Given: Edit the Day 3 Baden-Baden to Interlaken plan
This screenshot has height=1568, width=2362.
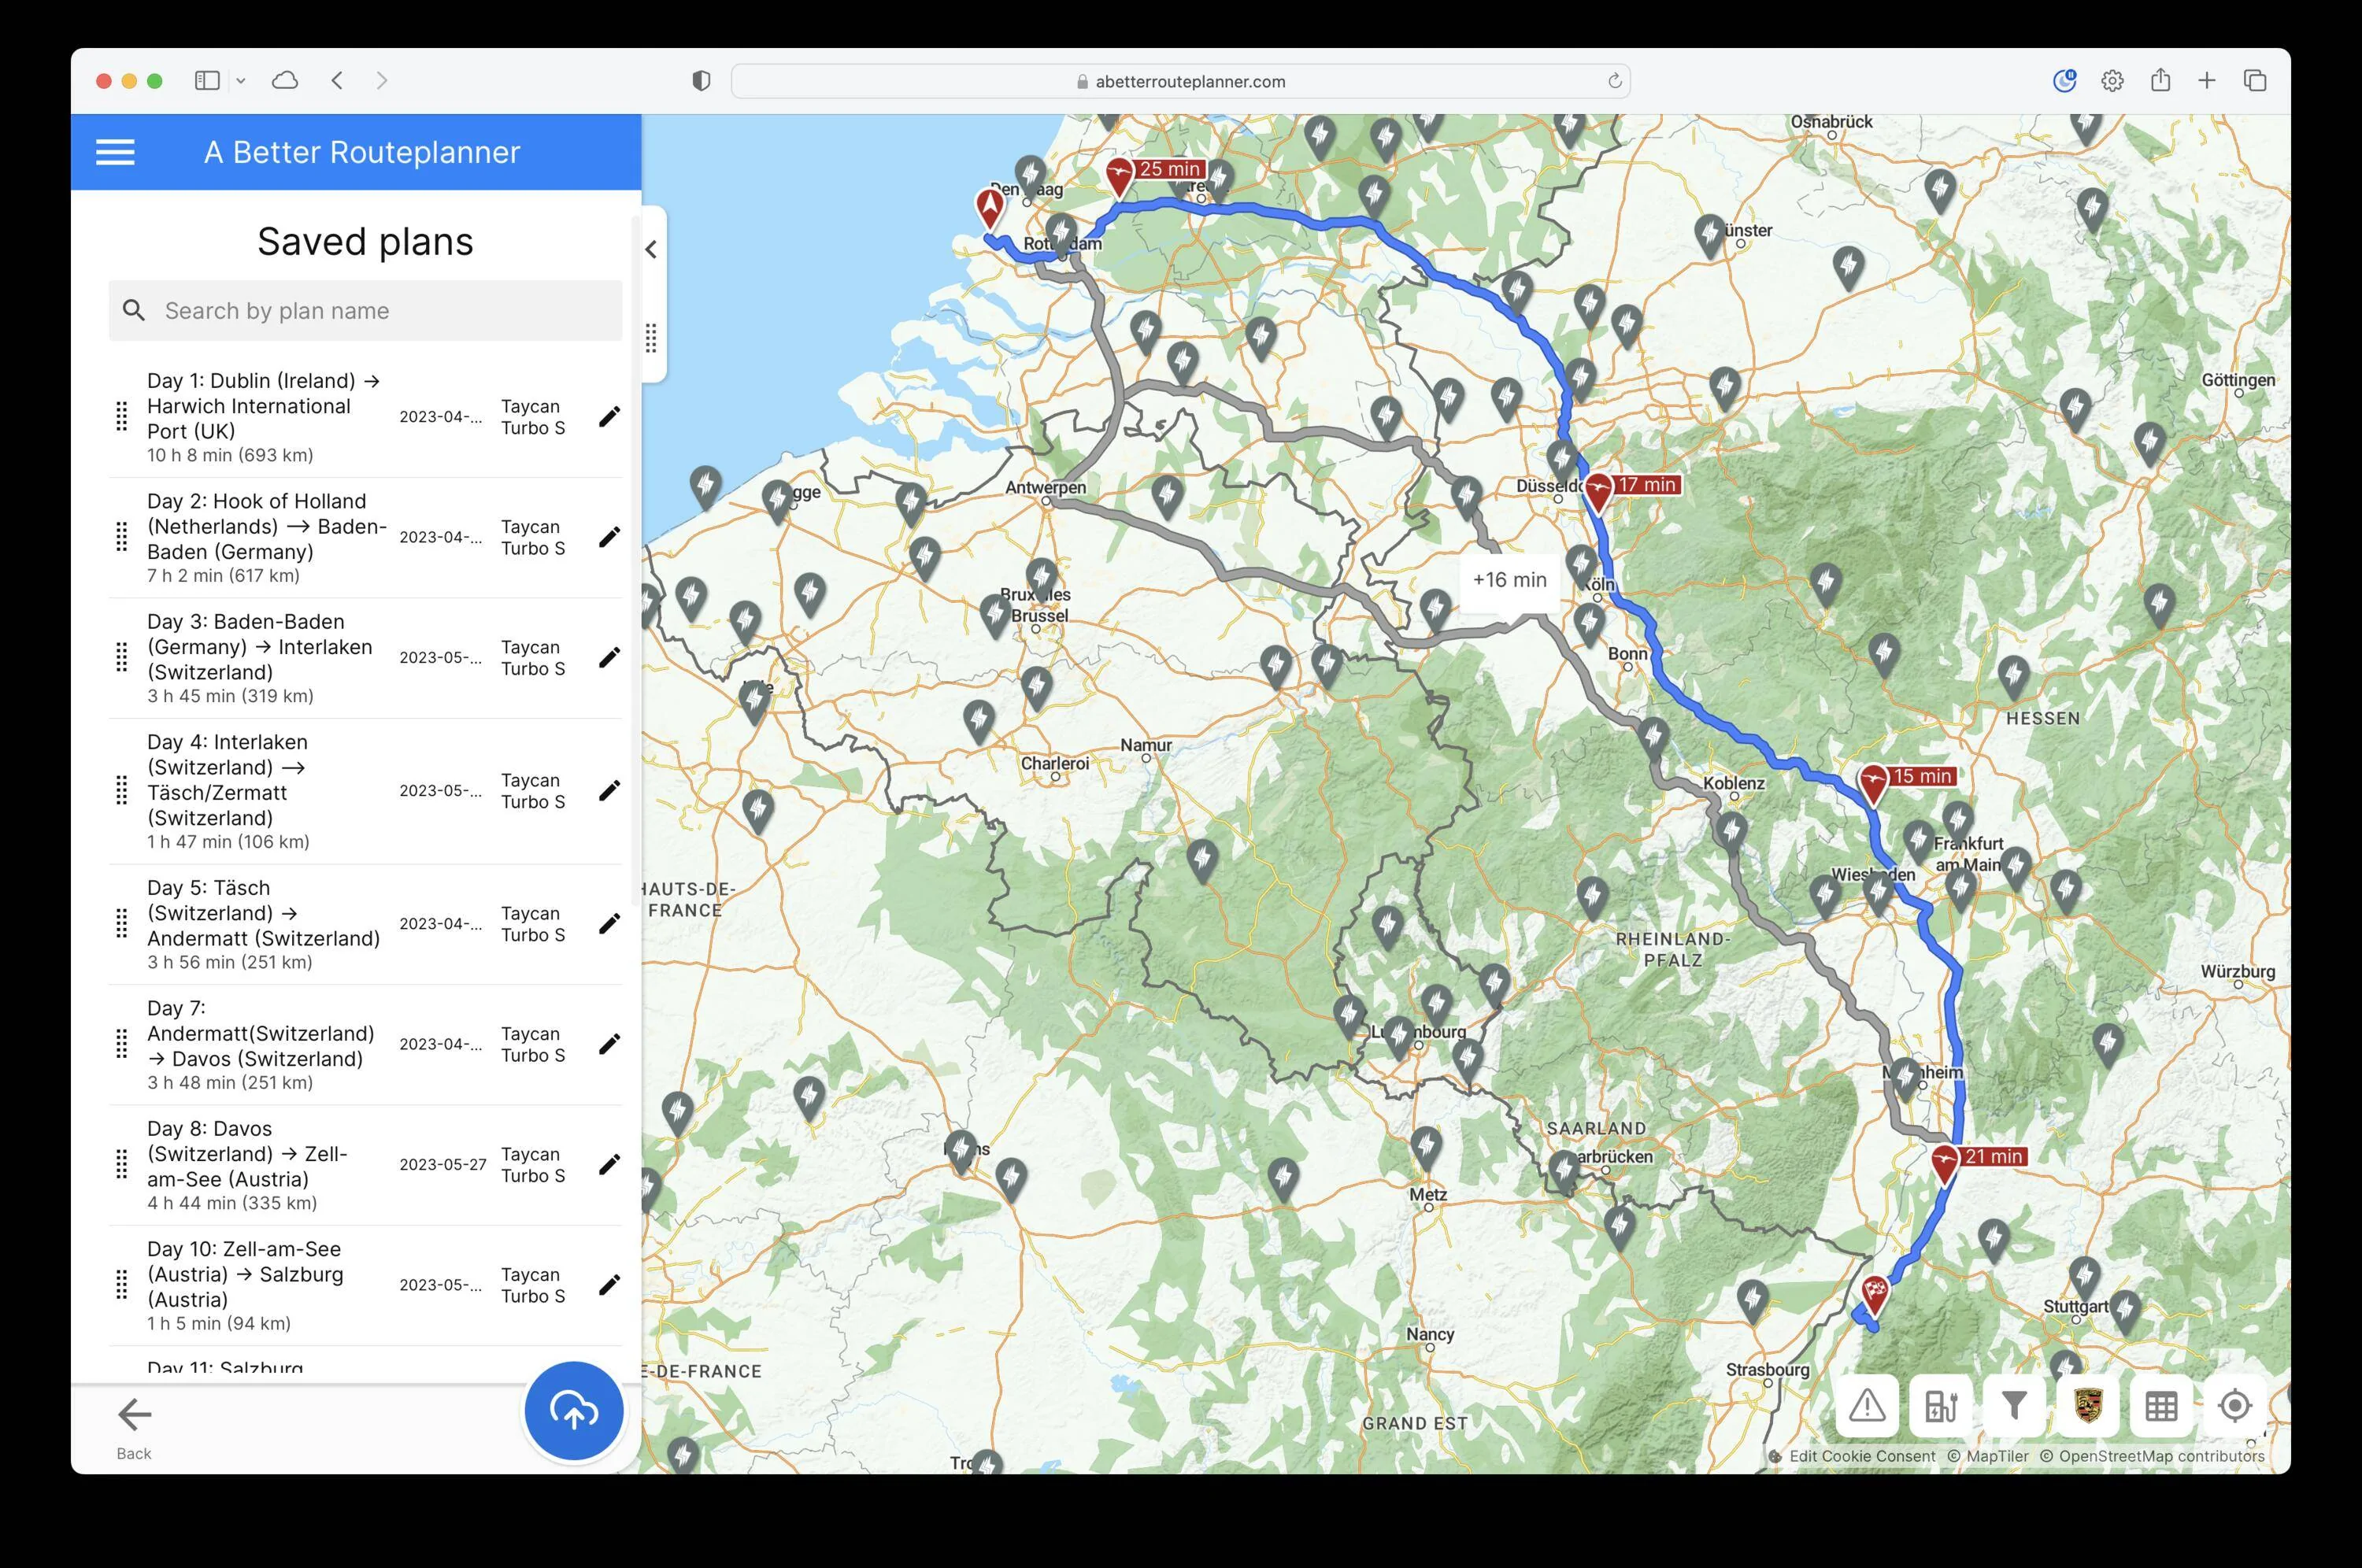Looking at the screenshot, I should tap(609, 657).
